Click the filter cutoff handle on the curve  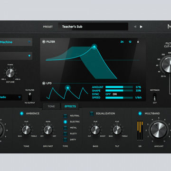[95, 47]
